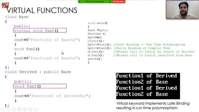Screen dimensions: 199x112
Task: Go to the previous slide using arrow control
Action: [3, 109]
